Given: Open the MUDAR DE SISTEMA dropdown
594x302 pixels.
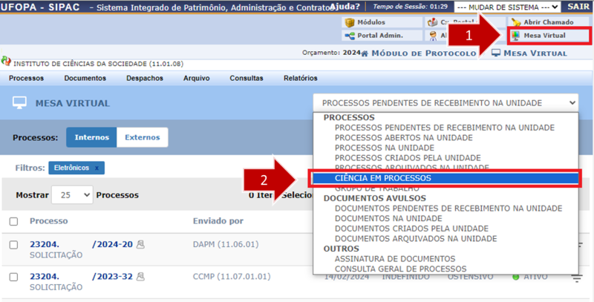Looking at the screenshot, I should click(507, 7).
